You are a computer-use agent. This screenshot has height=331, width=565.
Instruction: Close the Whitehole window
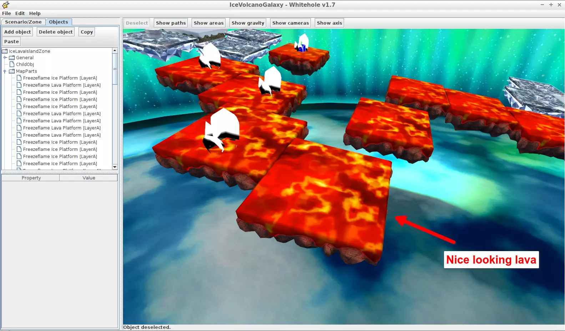click(x=559, y=5)
